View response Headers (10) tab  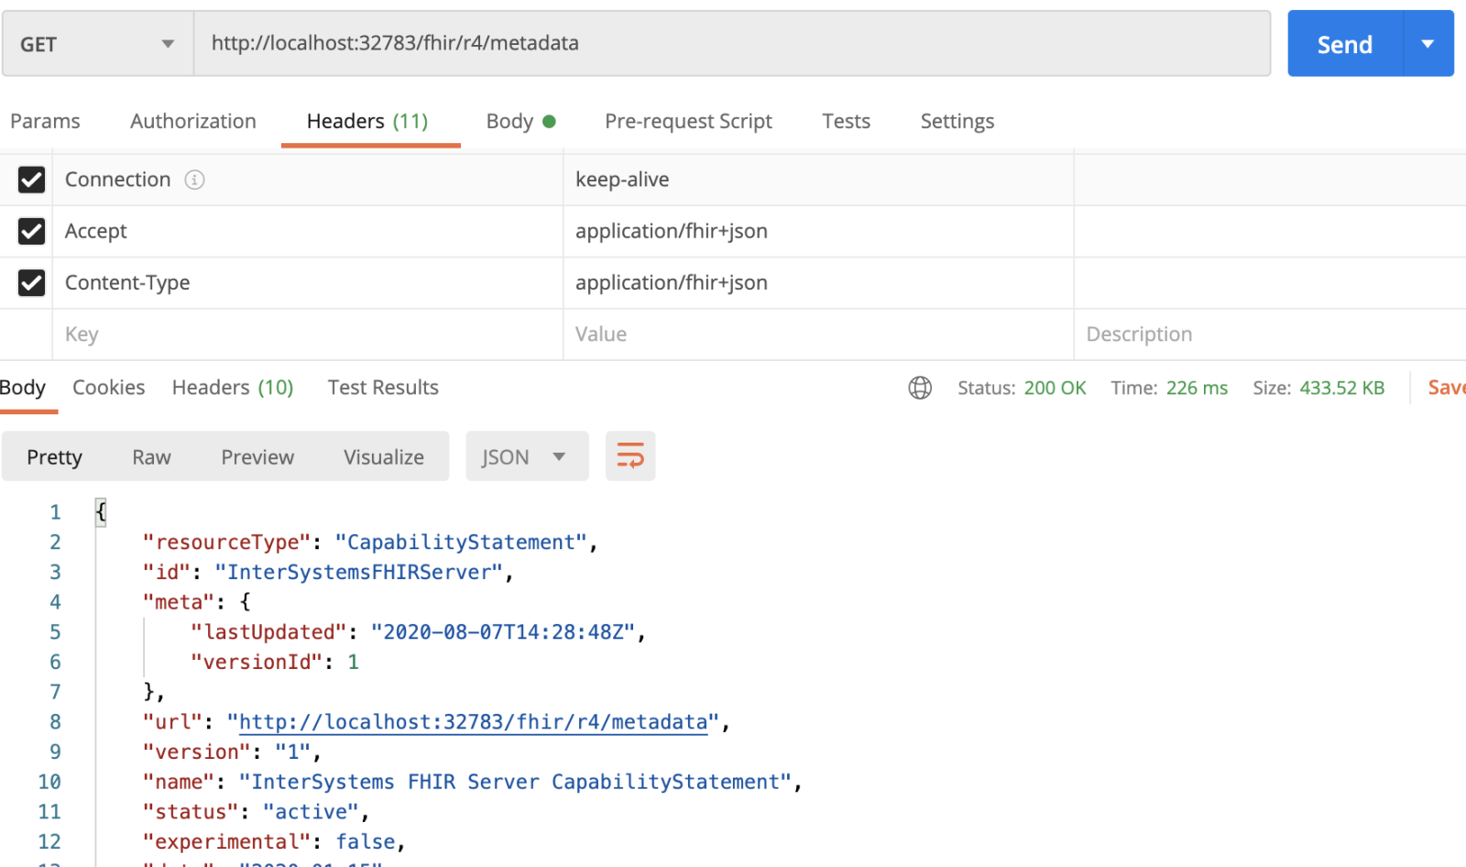coord(233,388)
